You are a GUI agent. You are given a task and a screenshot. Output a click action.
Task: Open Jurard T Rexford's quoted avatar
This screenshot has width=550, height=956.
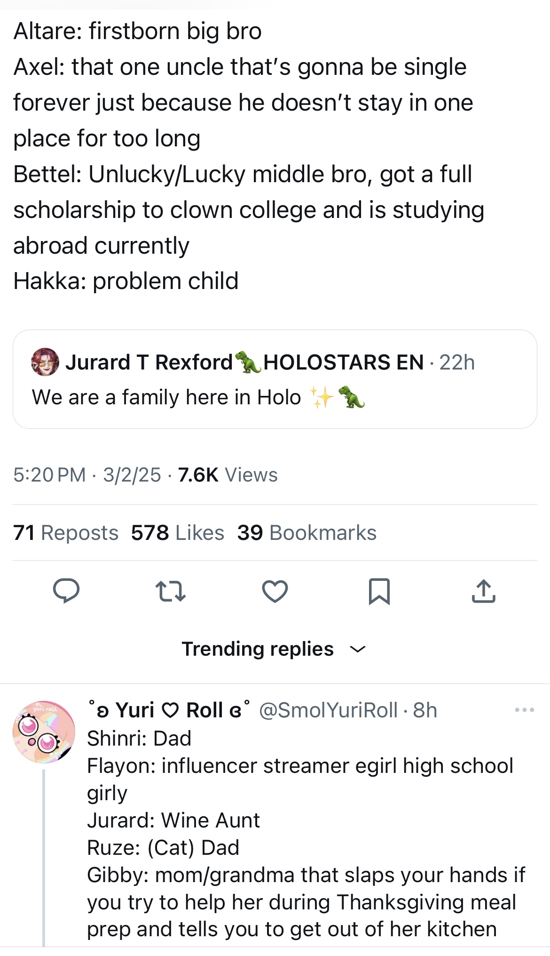tap(45, 362)
